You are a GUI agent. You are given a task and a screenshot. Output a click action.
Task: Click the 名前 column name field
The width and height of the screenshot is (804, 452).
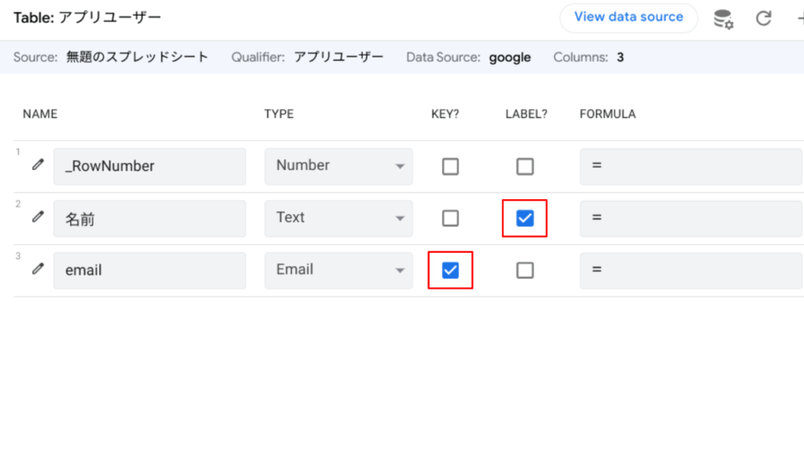149,218
